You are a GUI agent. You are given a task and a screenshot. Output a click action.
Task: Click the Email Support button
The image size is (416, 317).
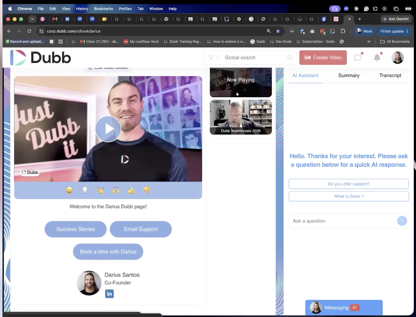pos(141,229)
